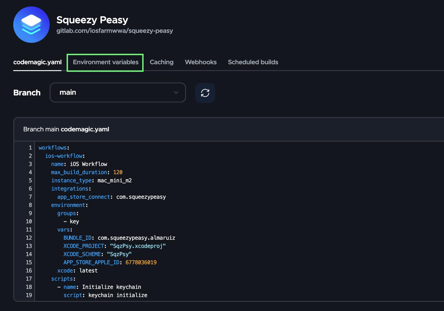Open the gitlab.com/iosfarmwwa/squeezy-peasy repository link

(x=115, y=31)
